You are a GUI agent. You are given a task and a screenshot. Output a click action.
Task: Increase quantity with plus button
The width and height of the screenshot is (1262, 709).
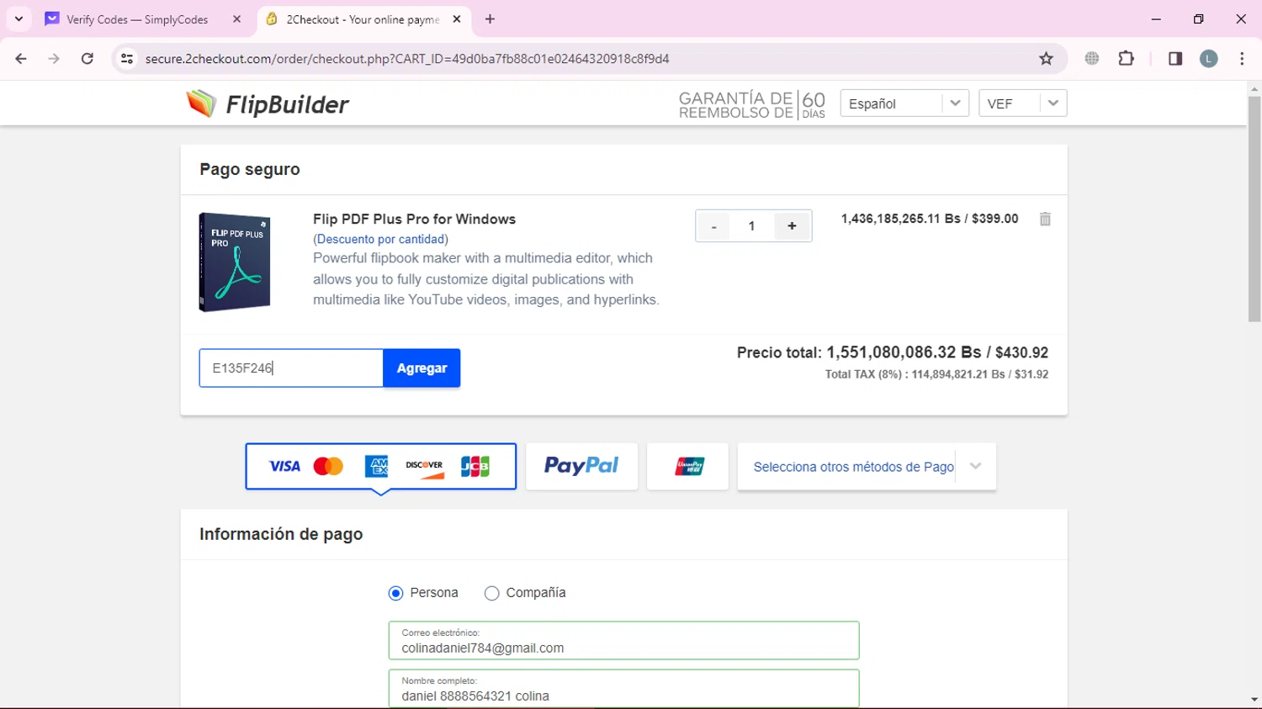(792, 226)
